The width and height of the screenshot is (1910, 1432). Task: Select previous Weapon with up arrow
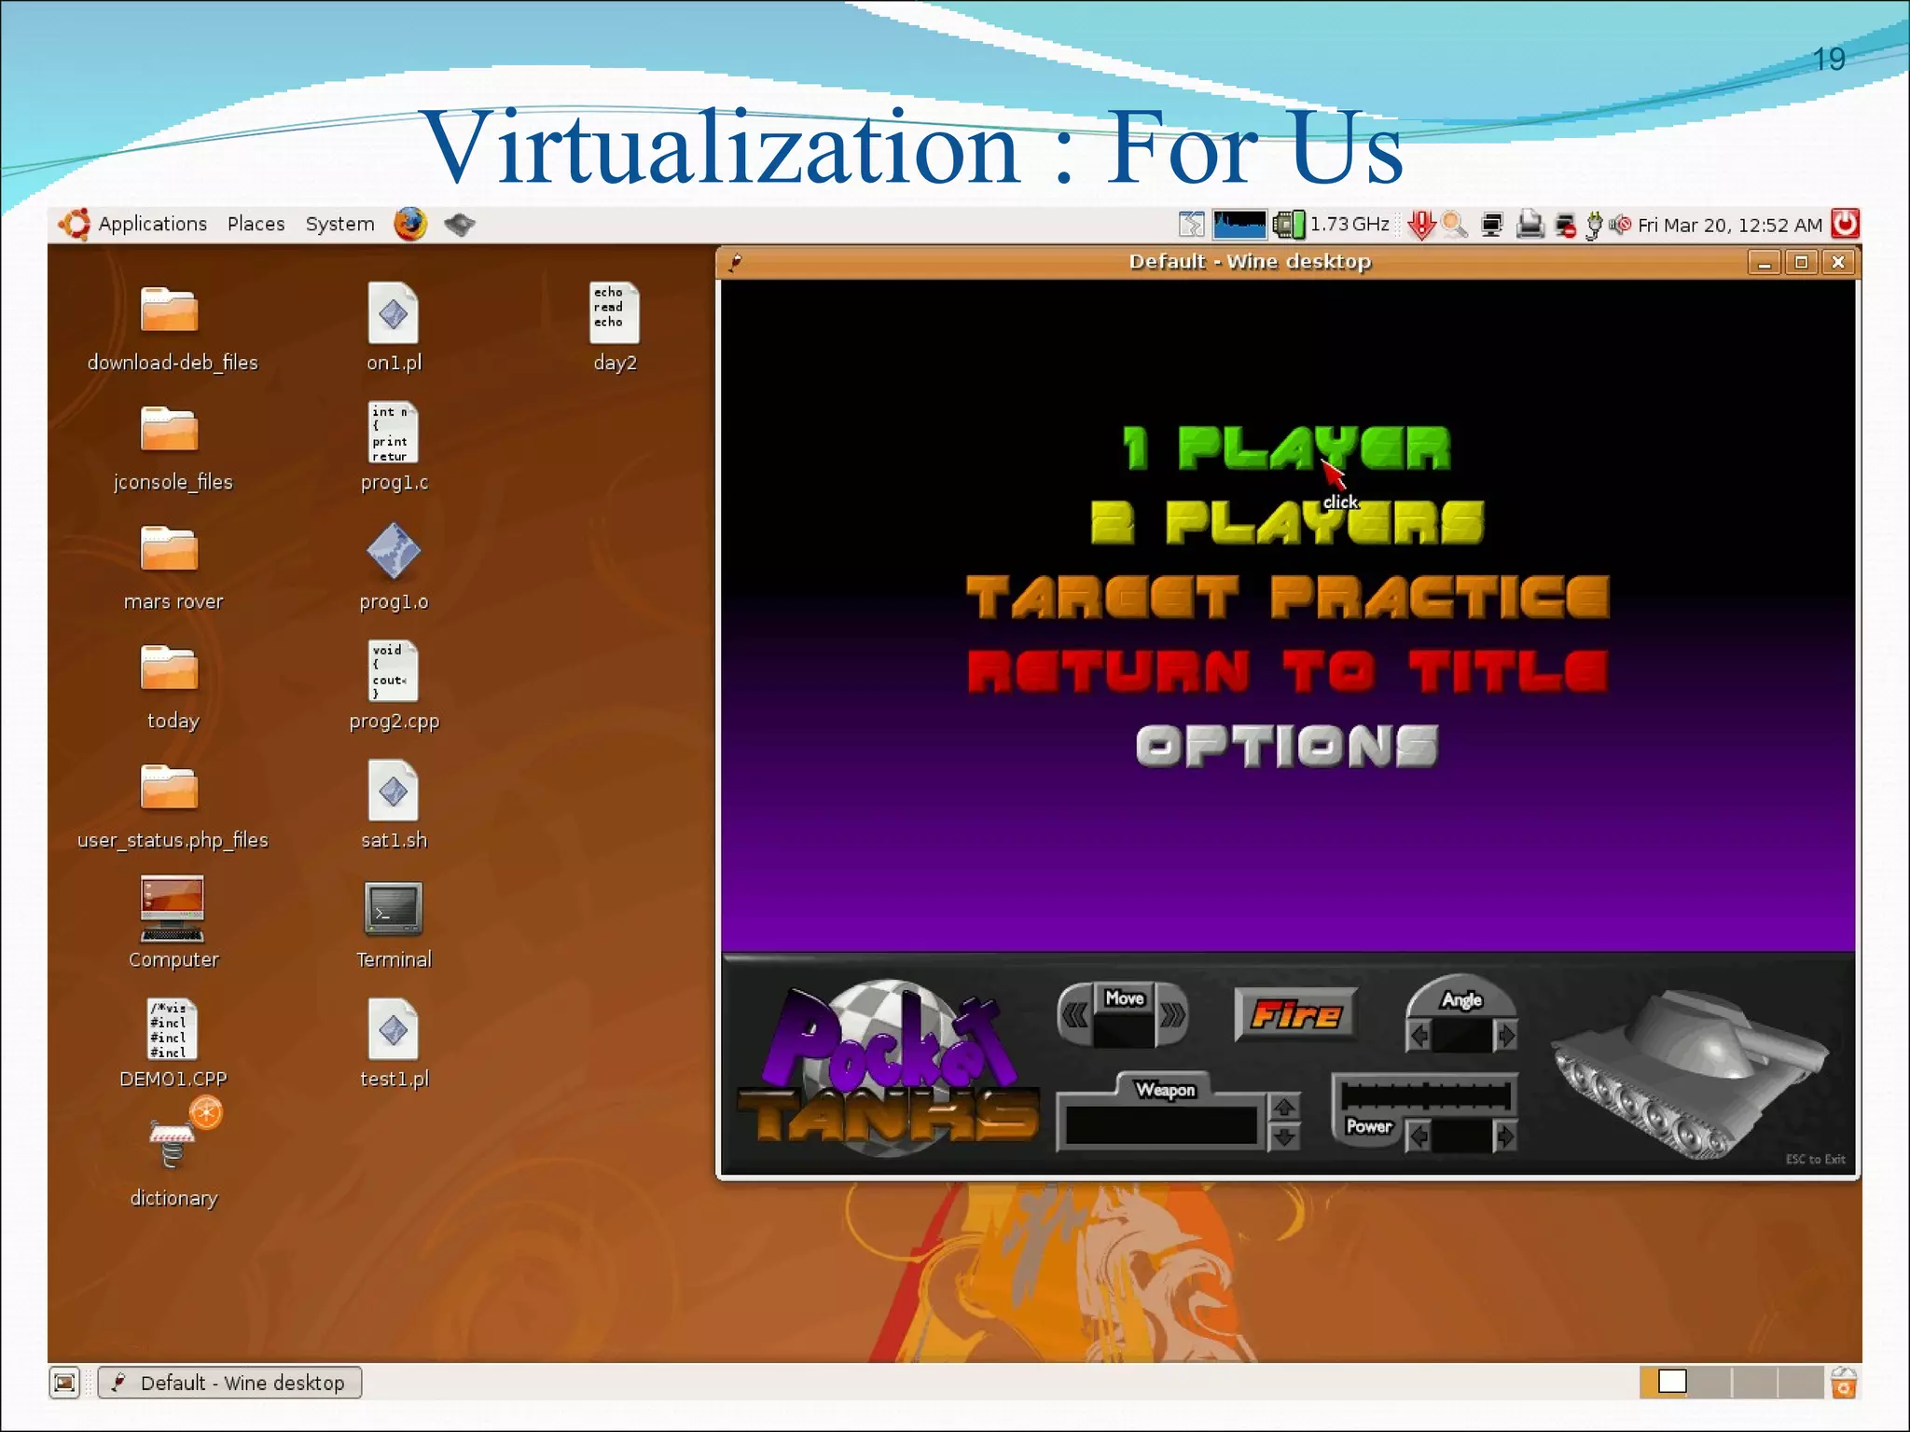(x=1284, y=1107)
